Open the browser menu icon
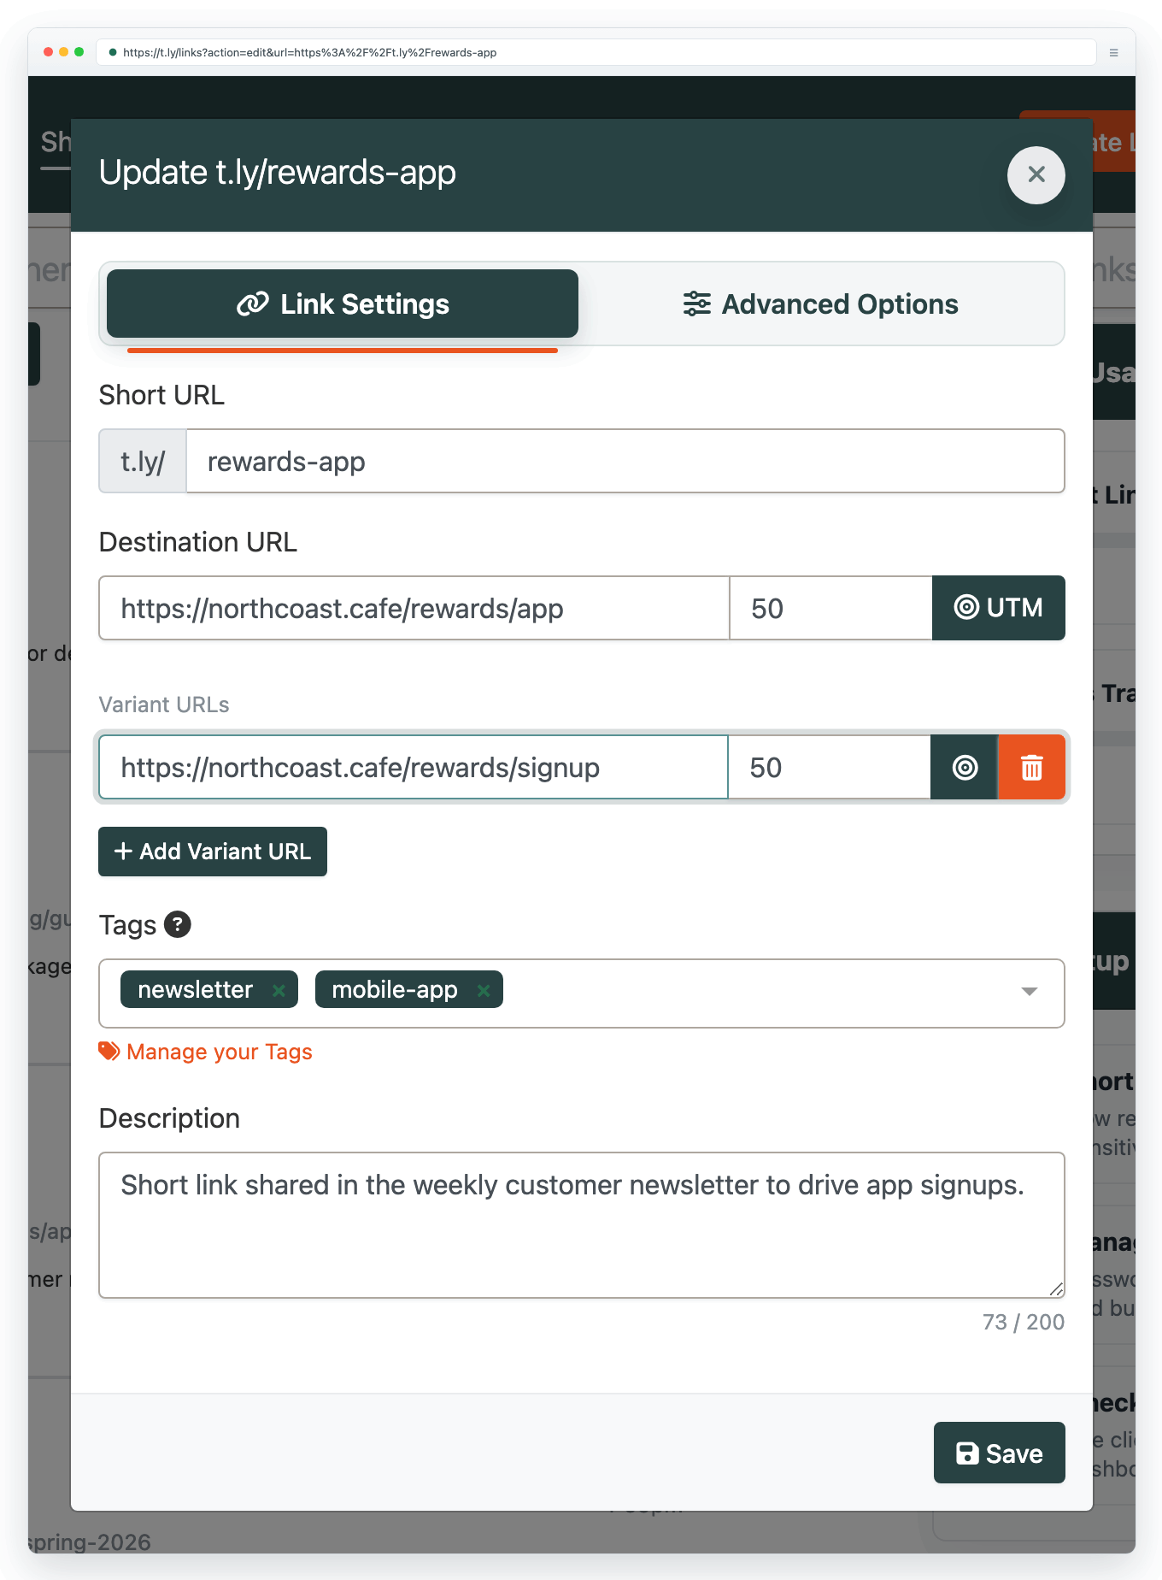The height and width of the screenshot is (1580, 1162). [x=1114, y=52]
